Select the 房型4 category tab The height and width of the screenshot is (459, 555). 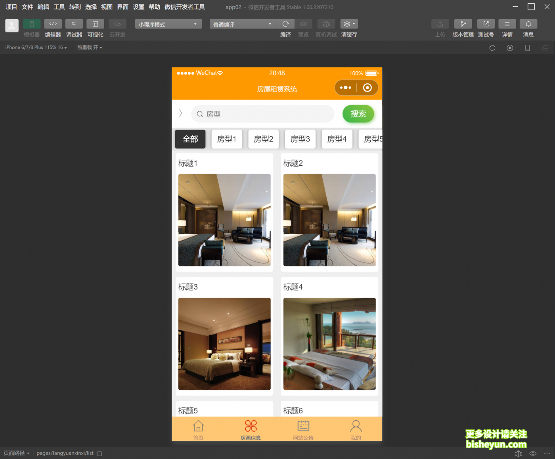pos(337,139)
